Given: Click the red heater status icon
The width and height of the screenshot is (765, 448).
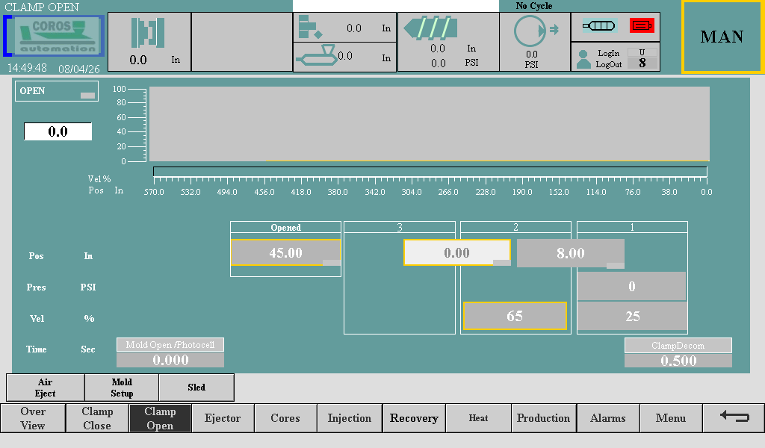Looking at the screenshot, I should click(x=642, y=25).
